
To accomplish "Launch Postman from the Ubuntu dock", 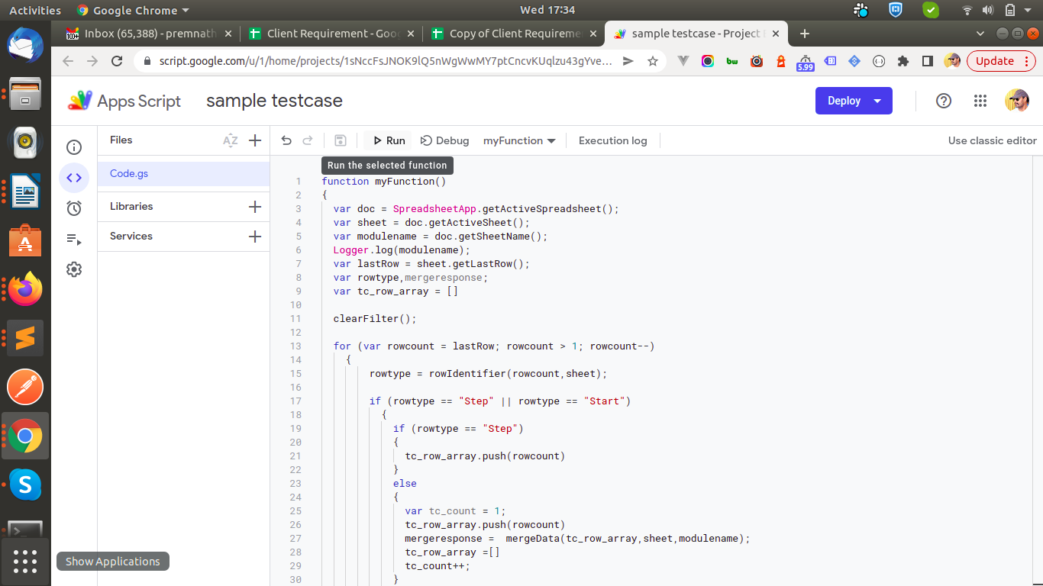I will (x=25, y=387).
